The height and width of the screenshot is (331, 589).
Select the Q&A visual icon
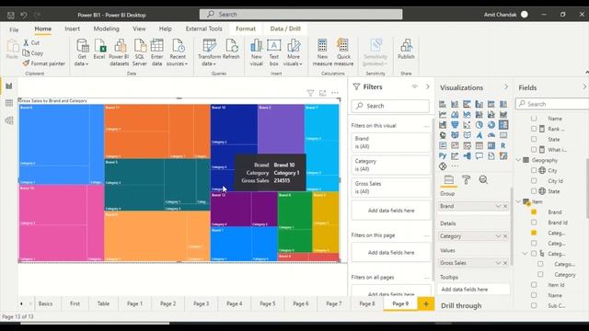click(x=479, y=155)
